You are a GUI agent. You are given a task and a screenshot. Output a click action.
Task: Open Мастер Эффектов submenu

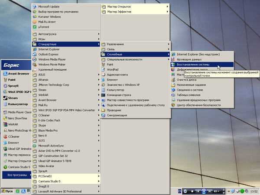click(x=135, y=12)
